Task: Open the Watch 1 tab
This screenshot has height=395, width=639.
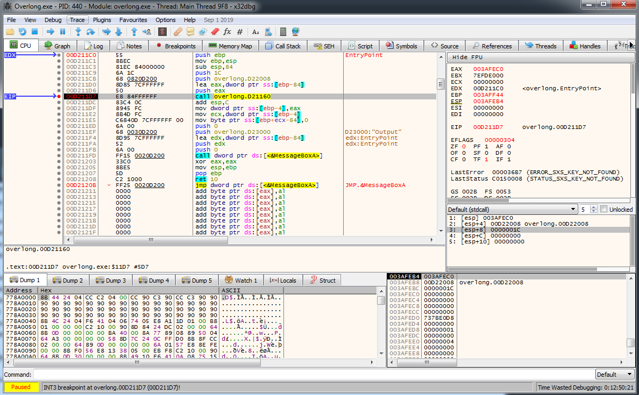Action: click(x=241, y=280)
